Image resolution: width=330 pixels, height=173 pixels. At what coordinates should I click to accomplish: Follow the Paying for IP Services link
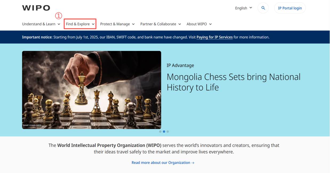(x=214, y=37)
